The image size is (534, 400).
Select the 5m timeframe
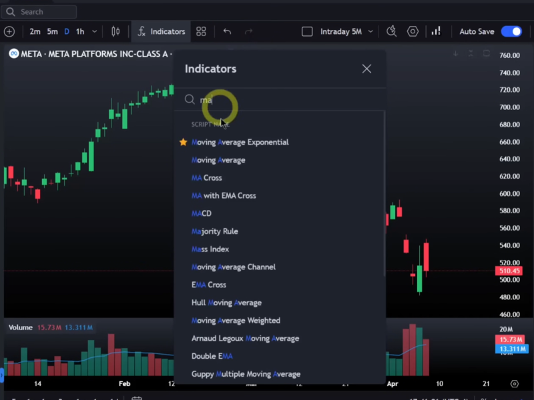52,31
